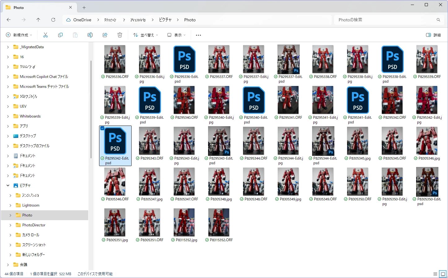The height and width of the screenshot is (278, 448).
Task: Click the Rename icon in toolbar
Action: point(90,35)
